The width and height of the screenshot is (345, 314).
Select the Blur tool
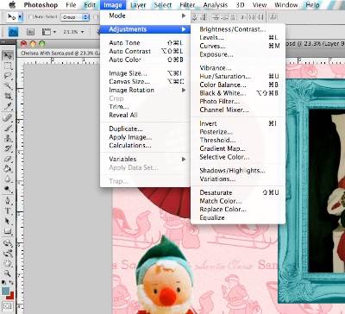pos(8,179)
